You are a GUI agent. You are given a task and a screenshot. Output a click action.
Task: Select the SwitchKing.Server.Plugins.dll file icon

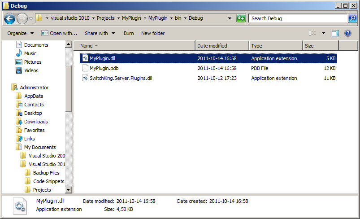pyautogui.click(x=85, y=78)
